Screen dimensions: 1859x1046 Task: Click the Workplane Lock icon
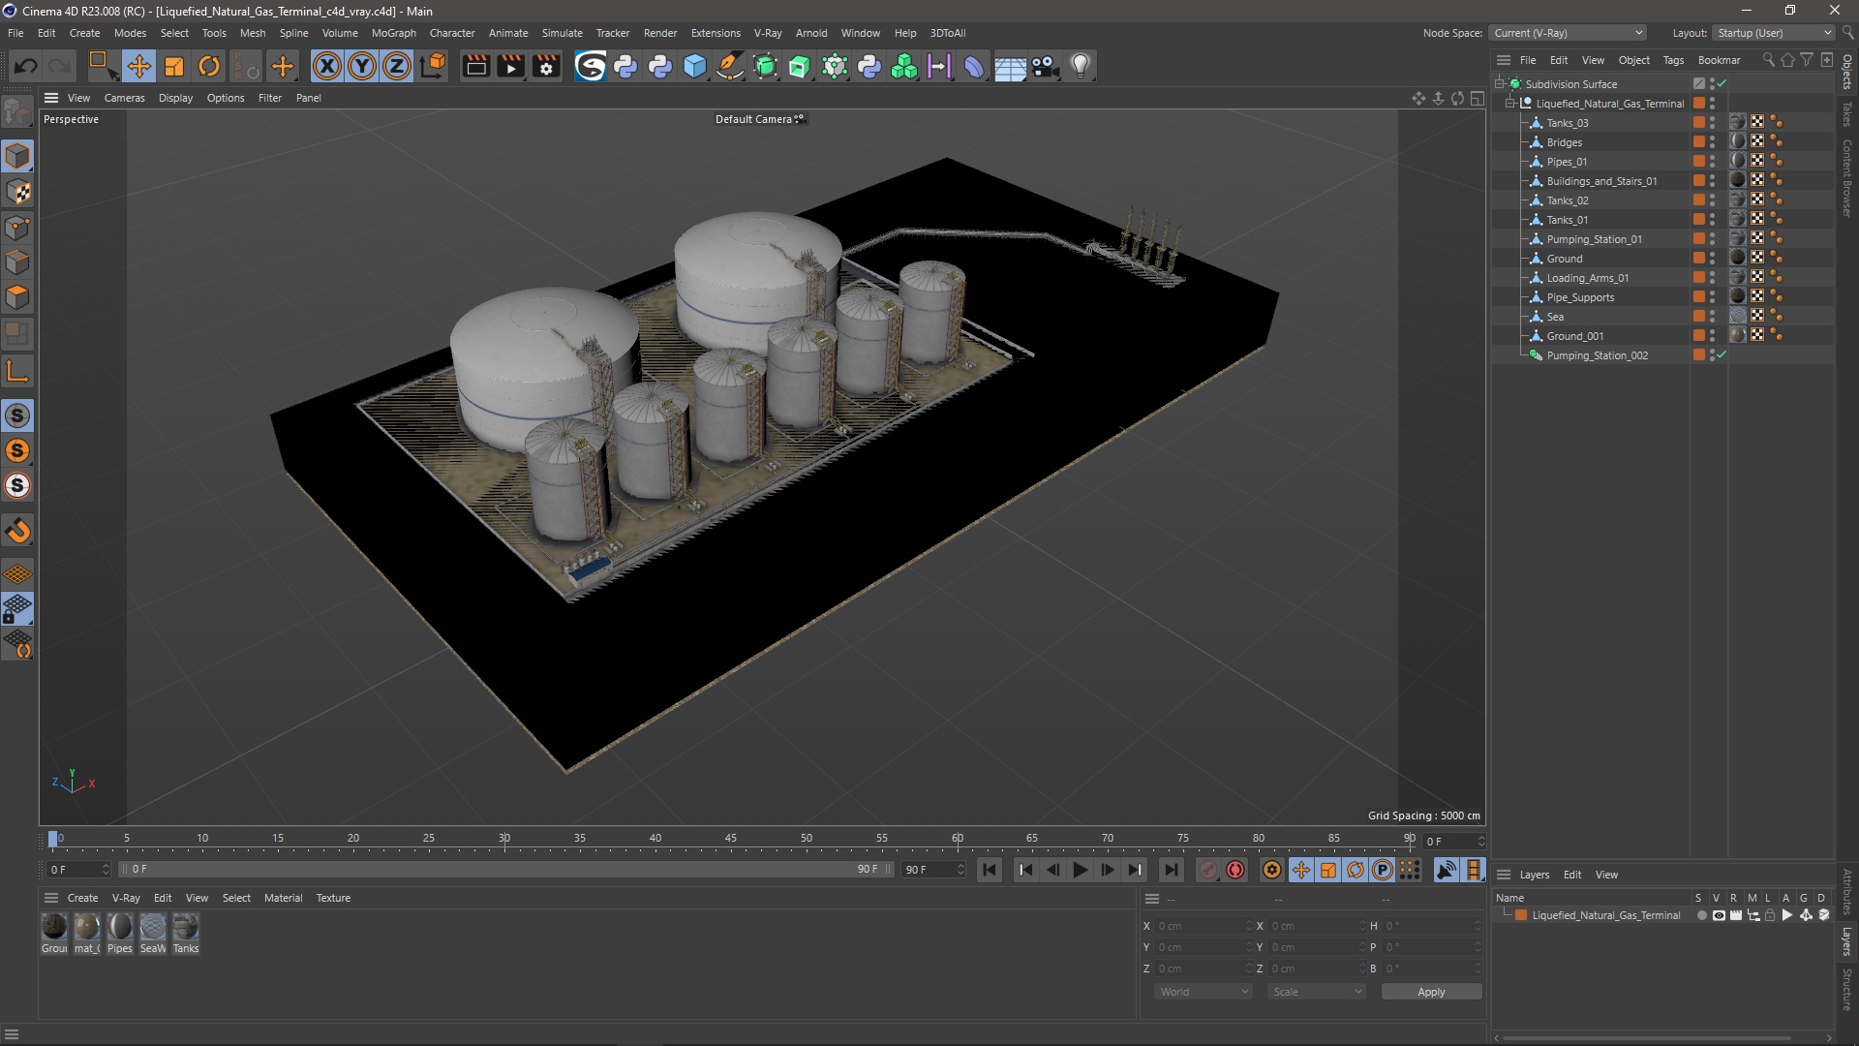[17, 609]
